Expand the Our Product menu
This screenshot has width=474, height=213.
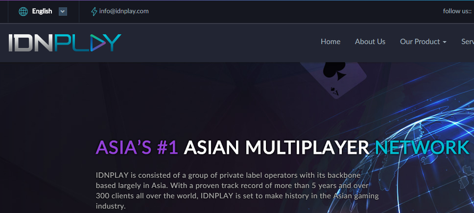[x=423, y=42]
